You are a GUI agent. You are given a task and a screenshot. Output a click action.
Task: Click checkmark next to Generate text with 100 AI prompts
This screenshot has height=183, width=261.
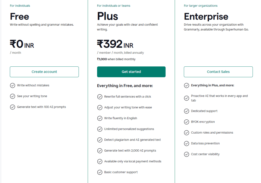(x=13, y=107)
